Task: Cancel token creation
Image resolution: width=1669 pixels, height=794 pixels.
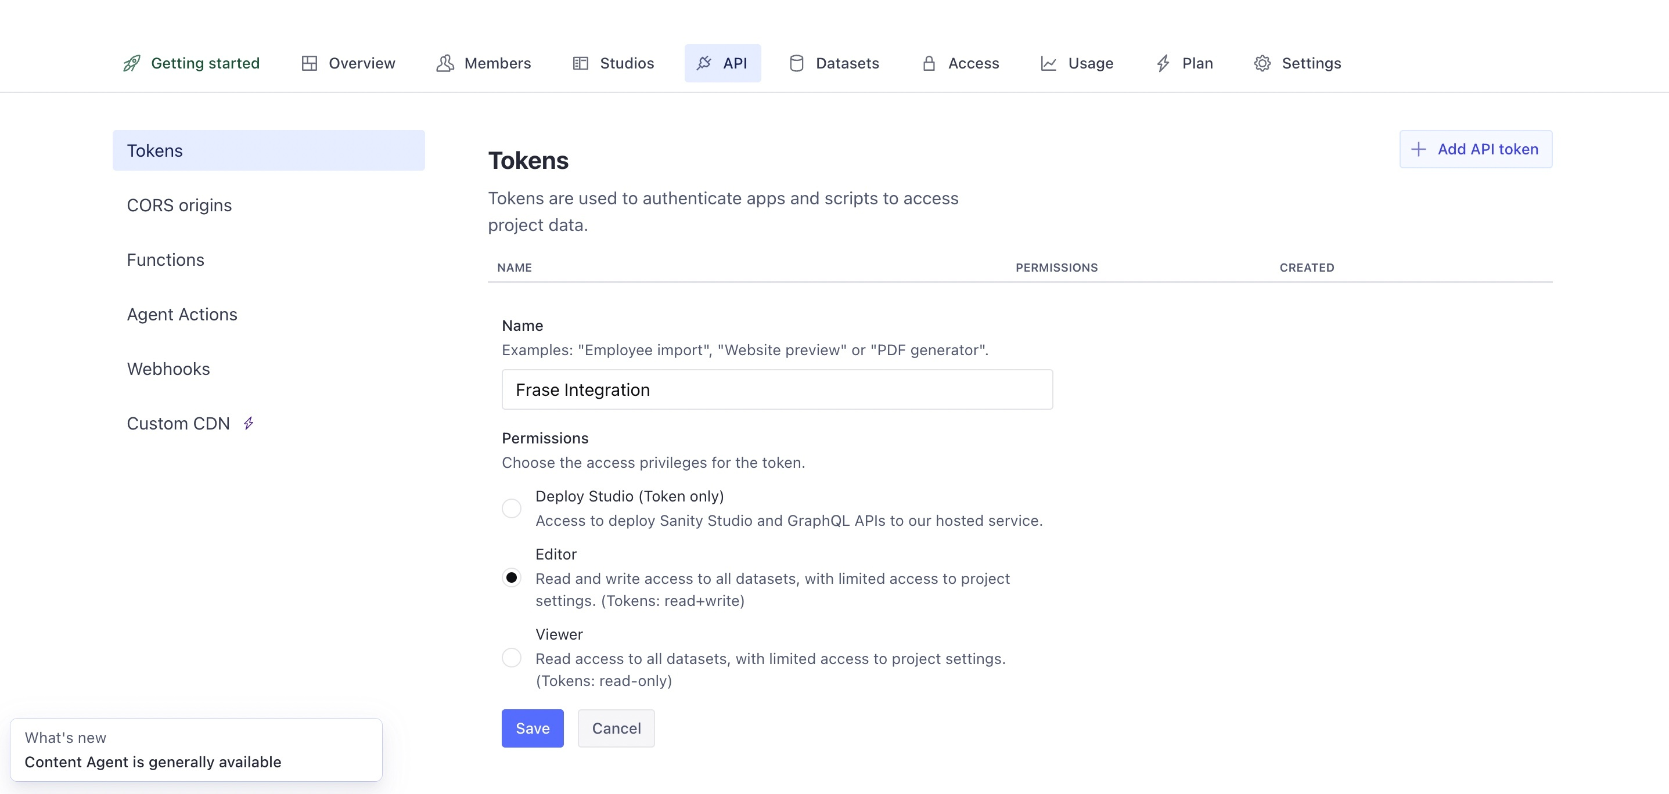Action: (616, 728)
